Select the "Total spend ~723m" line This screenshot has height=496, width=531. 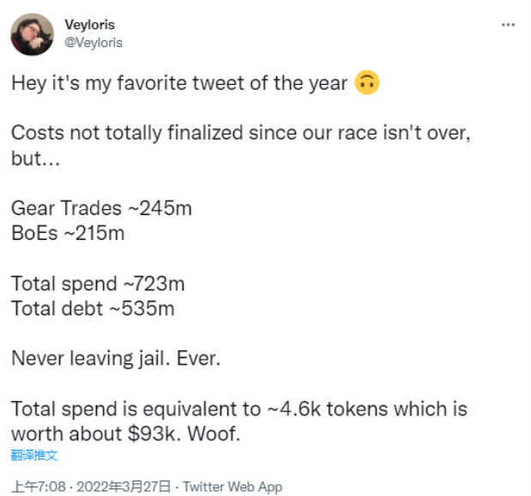pyautogui.click(x=98, y=284)
